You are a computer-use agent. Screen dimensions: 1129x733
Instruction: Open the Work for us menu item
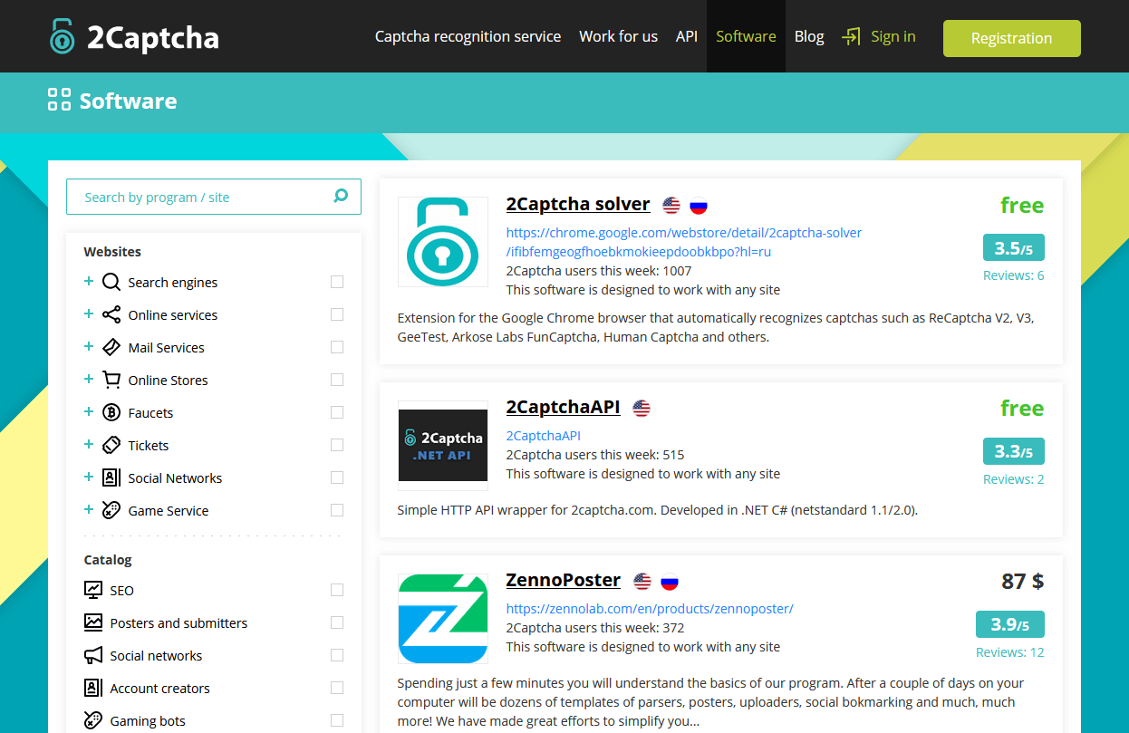pyautogui.click(x=618, y=36)
